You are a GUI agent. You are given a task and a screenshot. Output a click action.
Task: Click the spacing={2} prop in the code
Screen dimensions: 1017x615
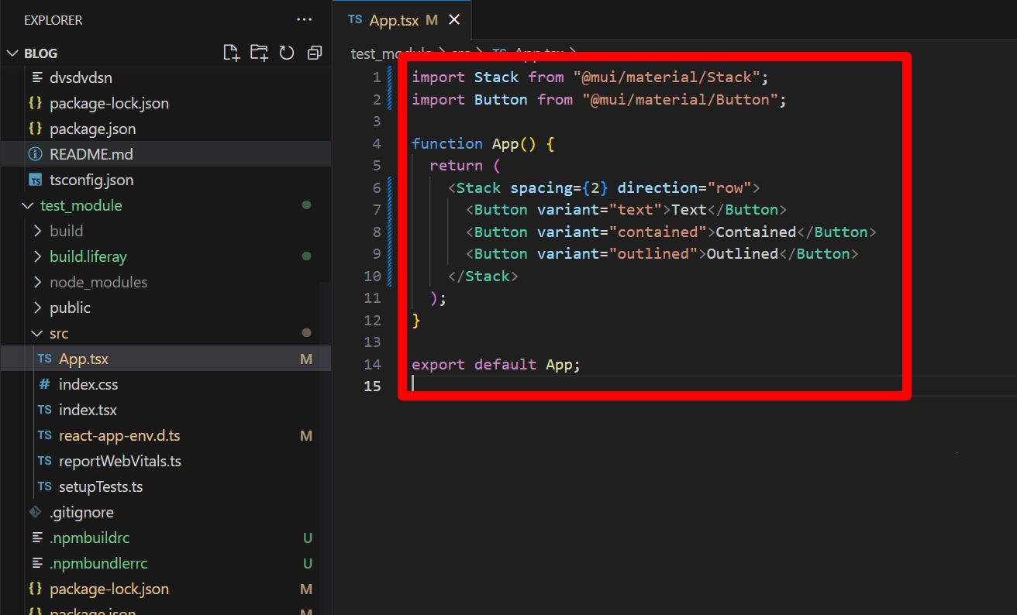point(559,187)
